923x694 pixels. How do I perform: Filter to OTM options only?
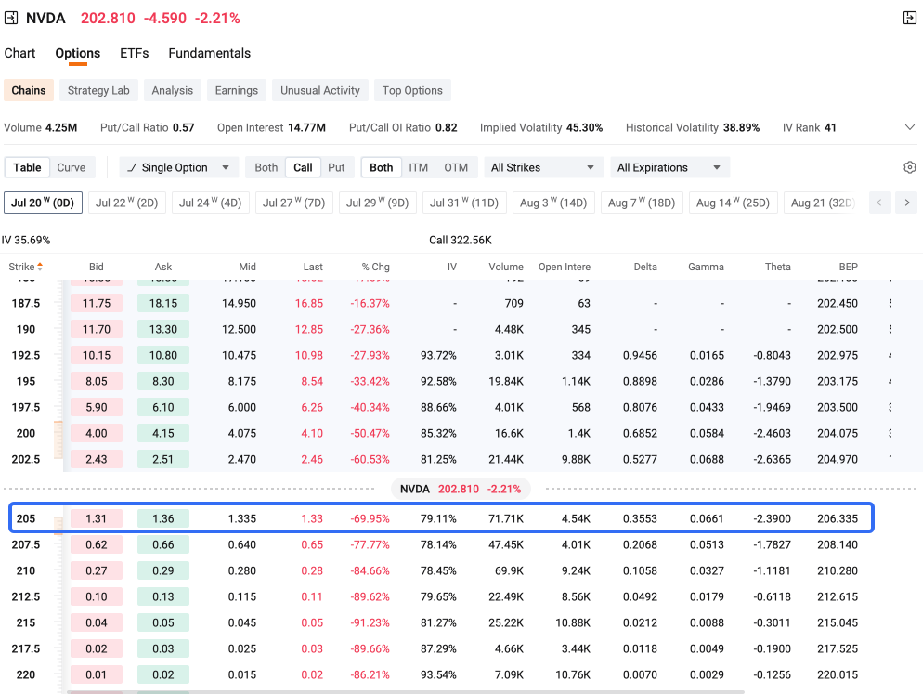pos(456,167)
